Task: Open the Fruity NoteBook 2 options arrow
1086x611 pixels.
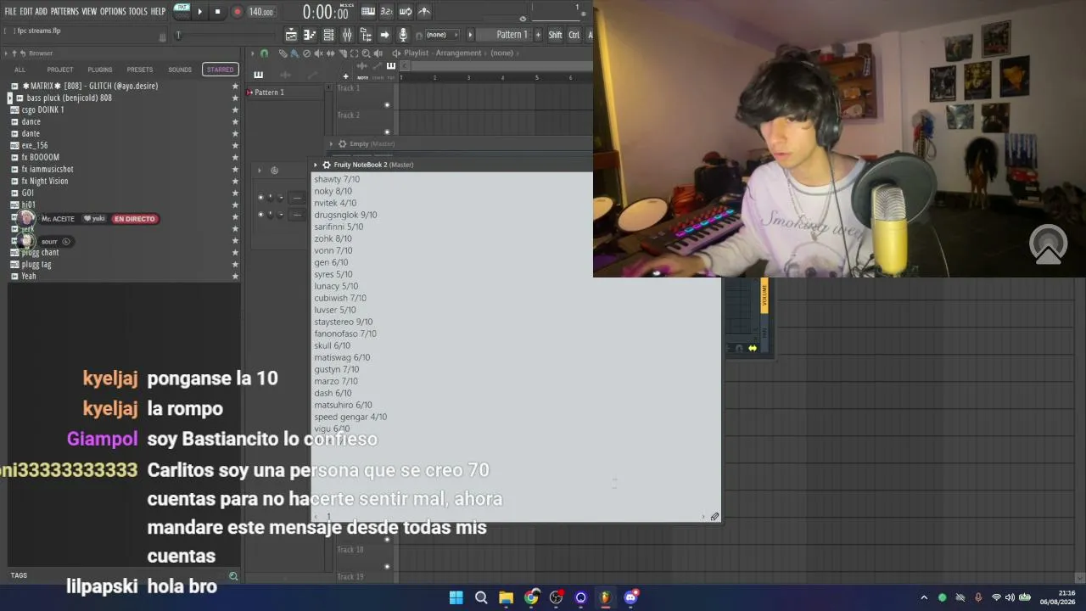Action: point(316,165)
